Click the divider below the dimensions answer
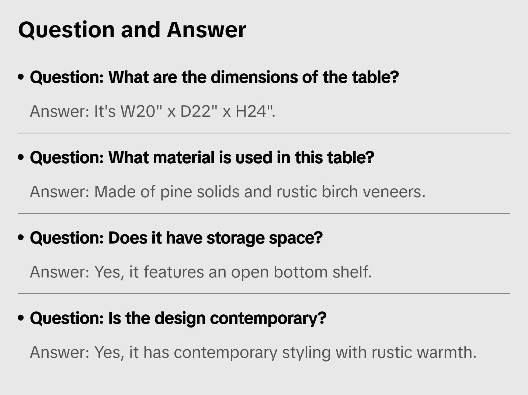 click(264, 133)
